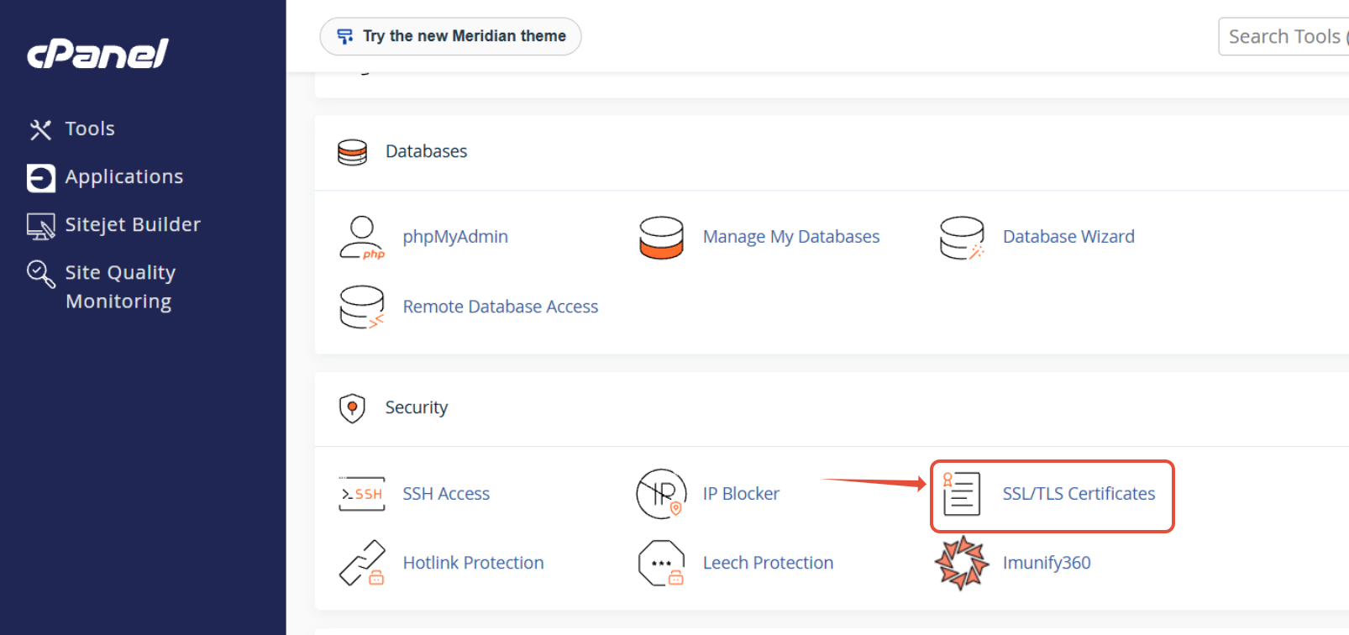Collapse the Databases section header
The width and height of the screenshot is (1349, 635).
(832, 152)
